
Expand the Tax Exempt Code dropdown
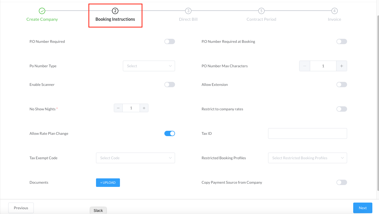point(135,158)
